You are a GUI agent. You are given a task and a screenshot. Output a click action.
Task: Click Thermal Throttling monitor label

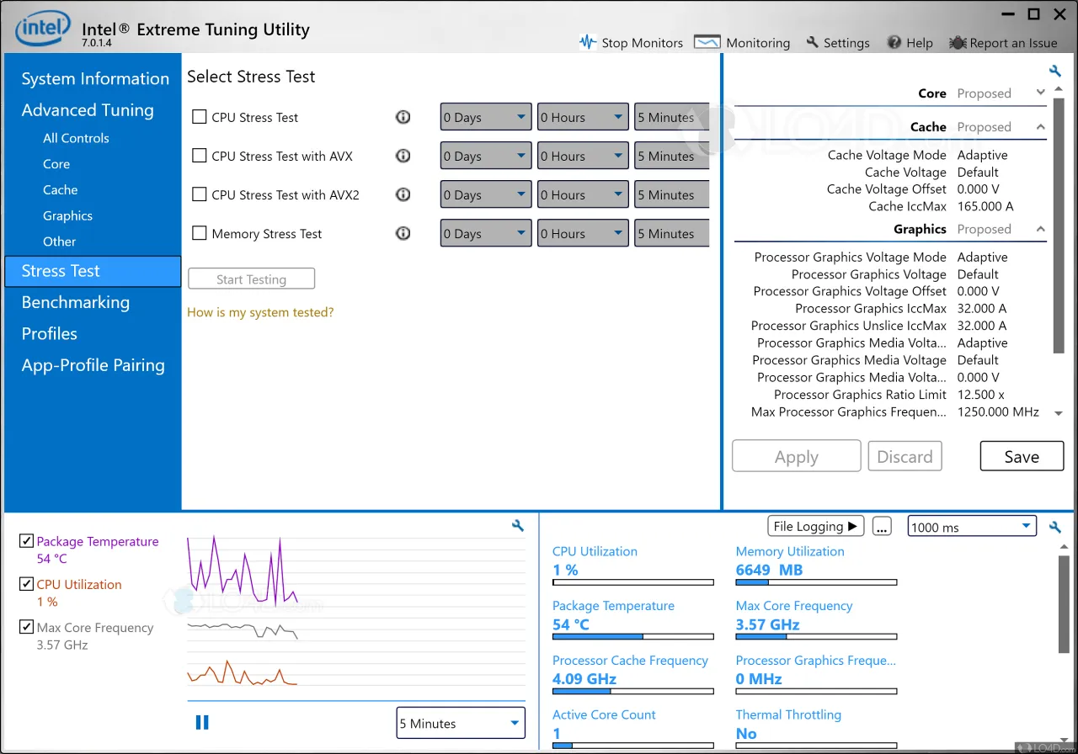(788, 714)
